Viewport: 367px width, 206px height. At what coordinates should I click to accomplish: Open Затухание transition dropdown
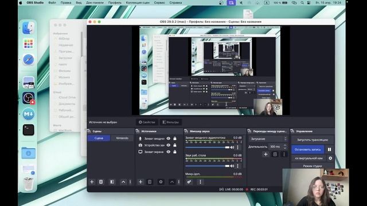click(268, 138)
